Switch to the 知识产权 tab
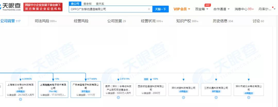 coord(187,21)
